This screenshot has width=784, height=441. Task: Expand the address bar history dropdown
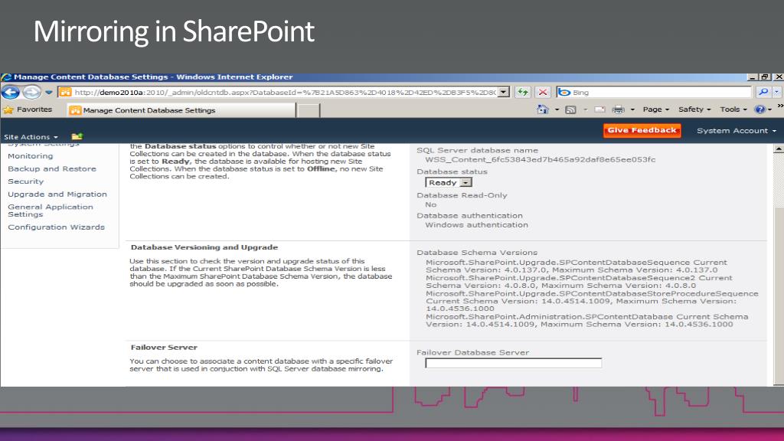coord(504,93)
